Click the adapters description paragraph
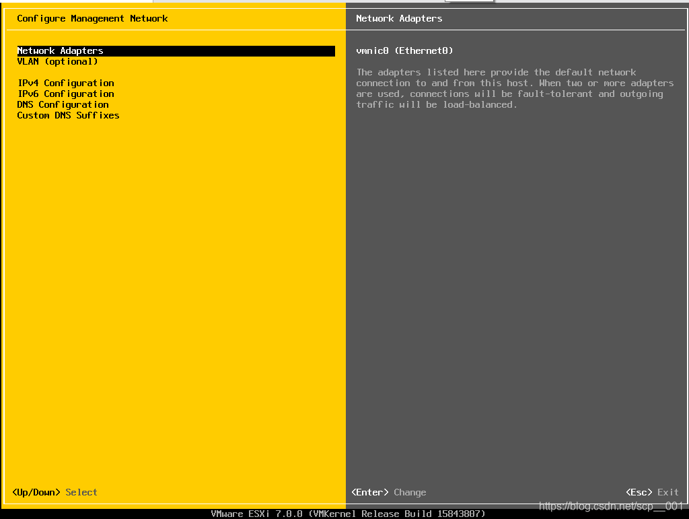The height and width of the screenshot is (519, 689). 515,88
